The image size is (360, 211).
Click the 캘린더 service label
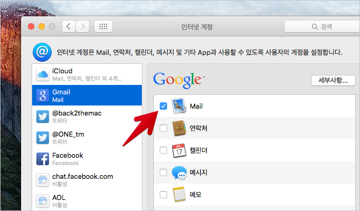point(198,150)
